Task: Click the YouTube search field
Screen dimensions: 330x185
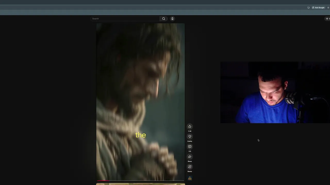Action: [x=125, y=18]
